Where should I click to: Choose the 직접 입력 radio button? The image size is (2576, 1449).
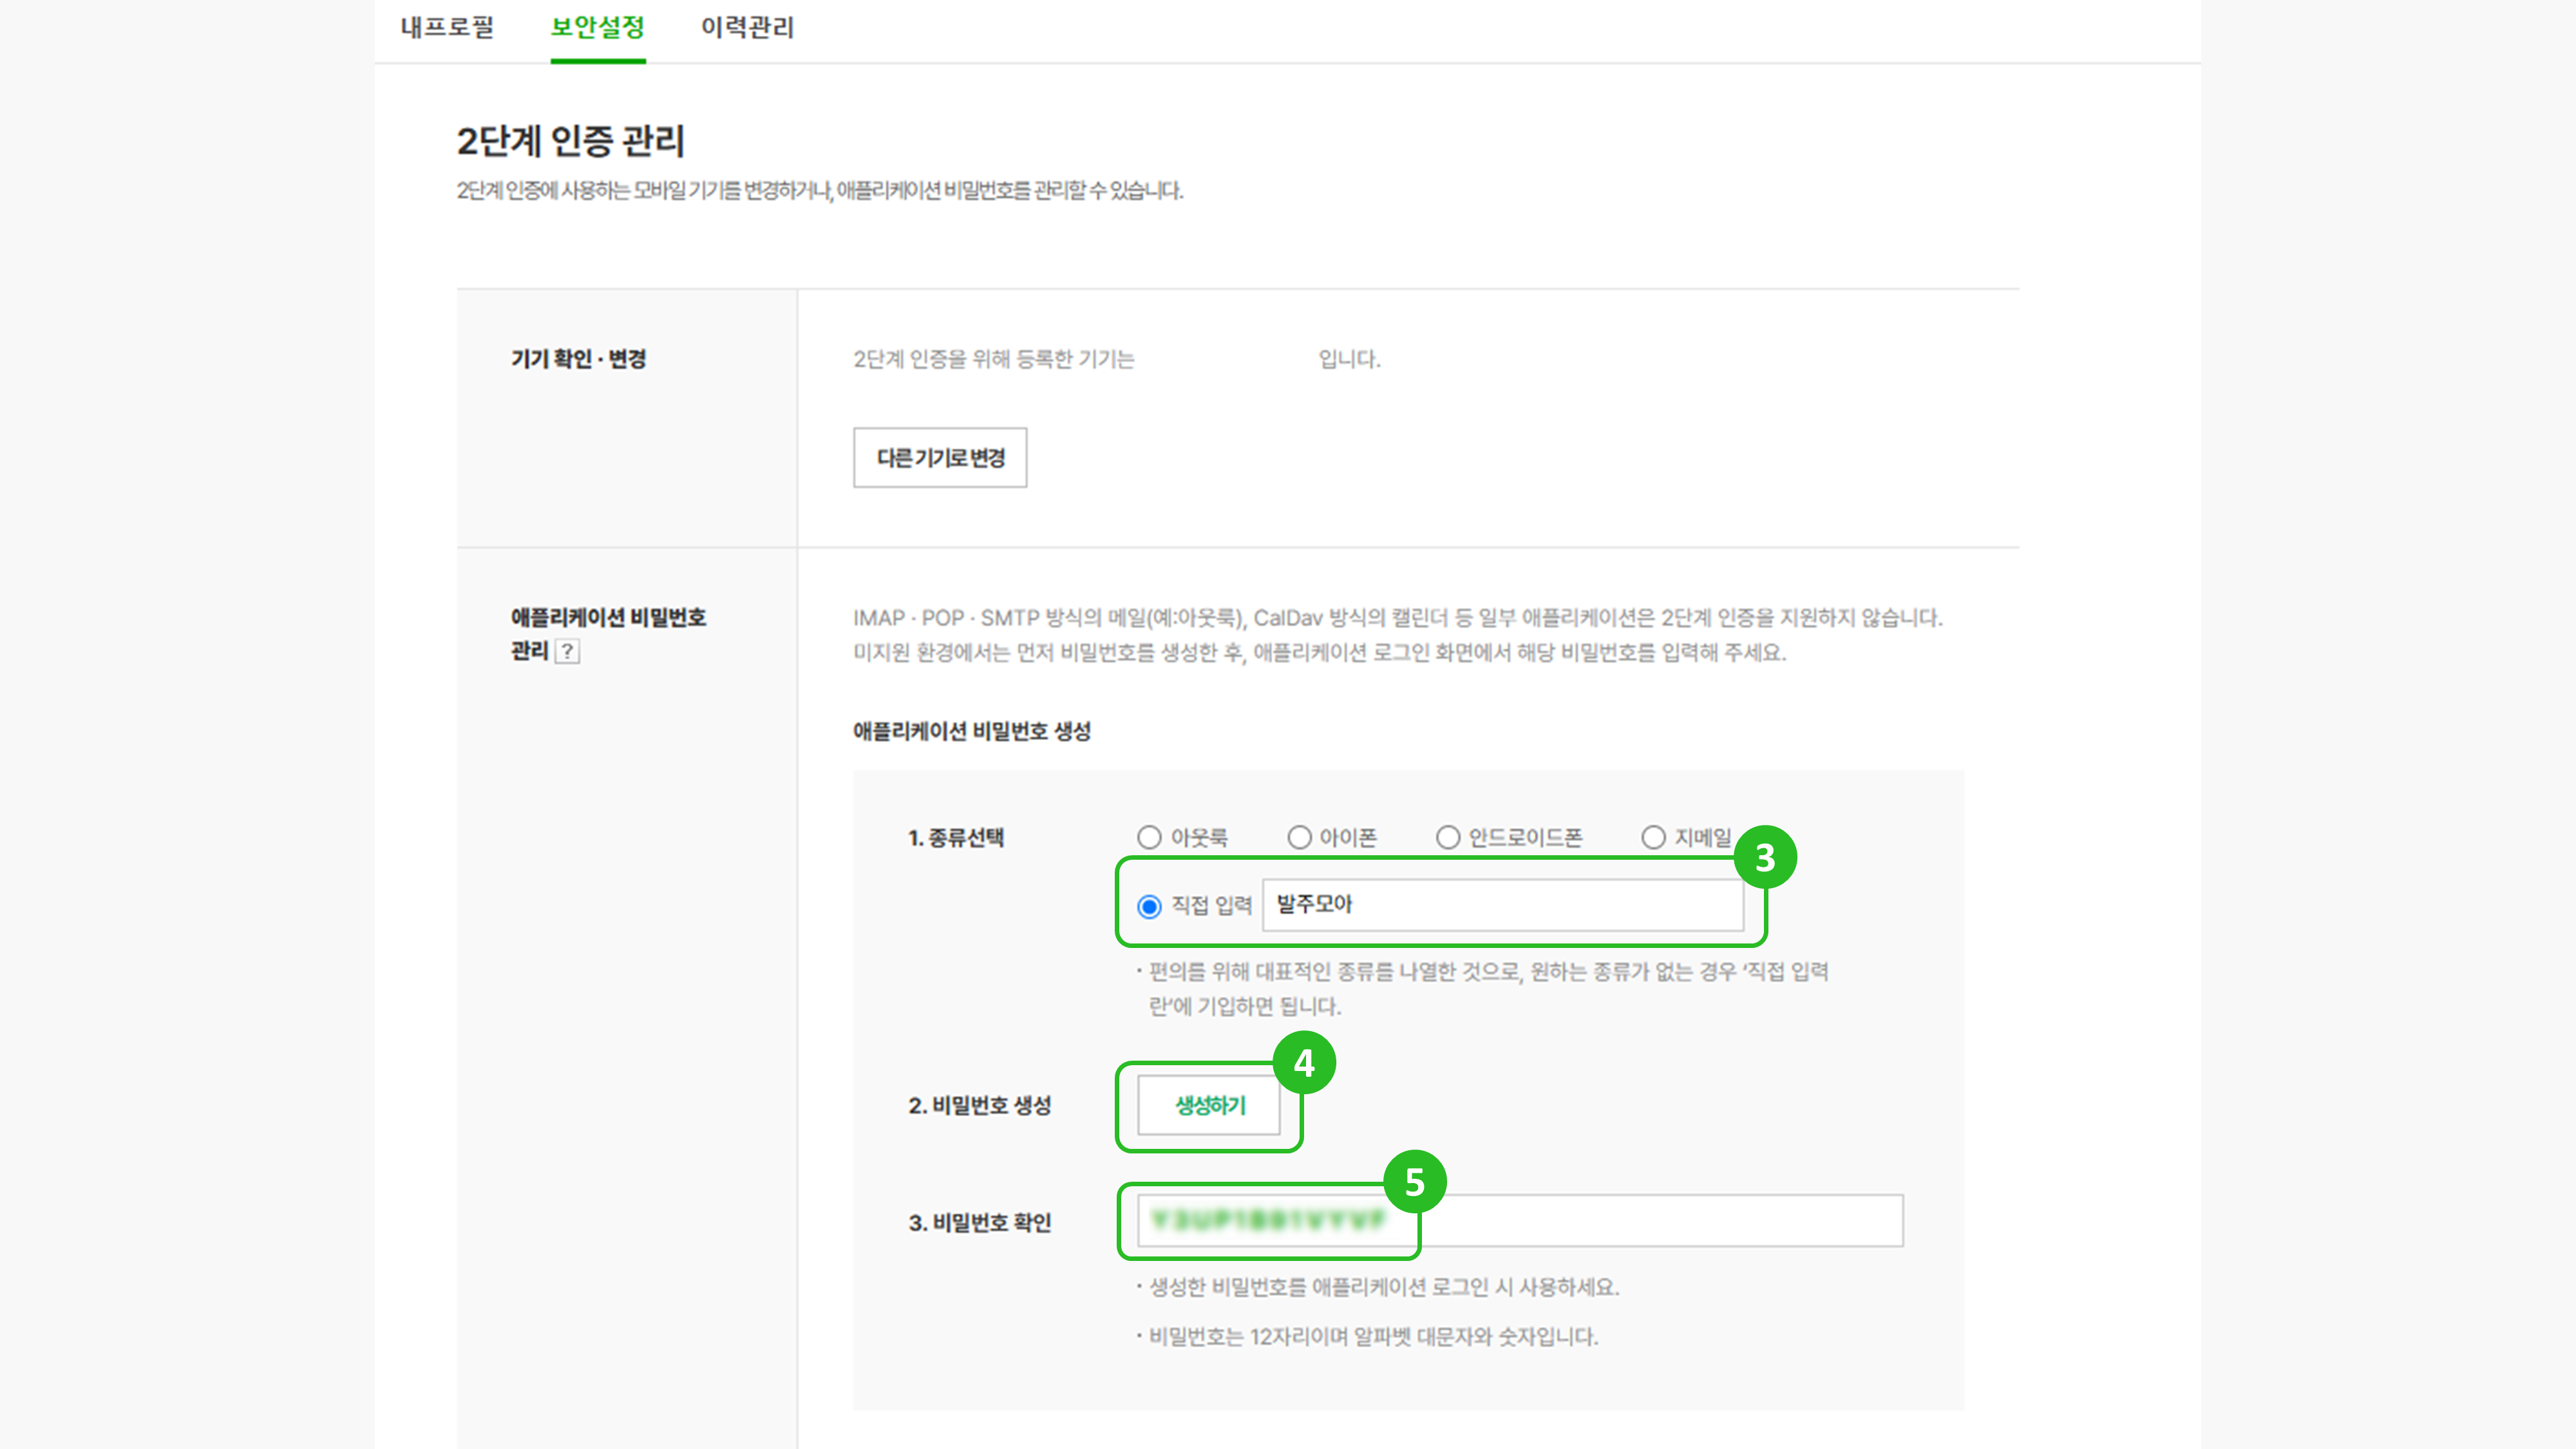[x=1149, y=906]
